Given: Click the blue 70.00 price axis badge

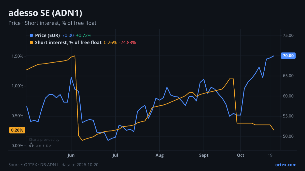Looking at the screenshot, I should pos(288,56).
